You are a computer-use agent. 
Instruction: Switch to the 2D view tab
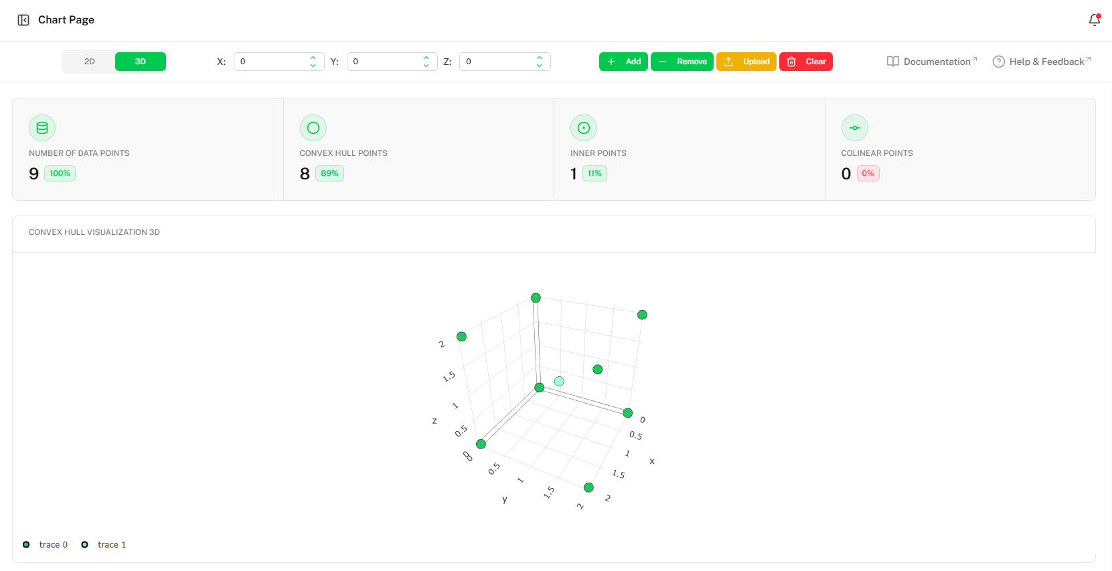(89, 62)
